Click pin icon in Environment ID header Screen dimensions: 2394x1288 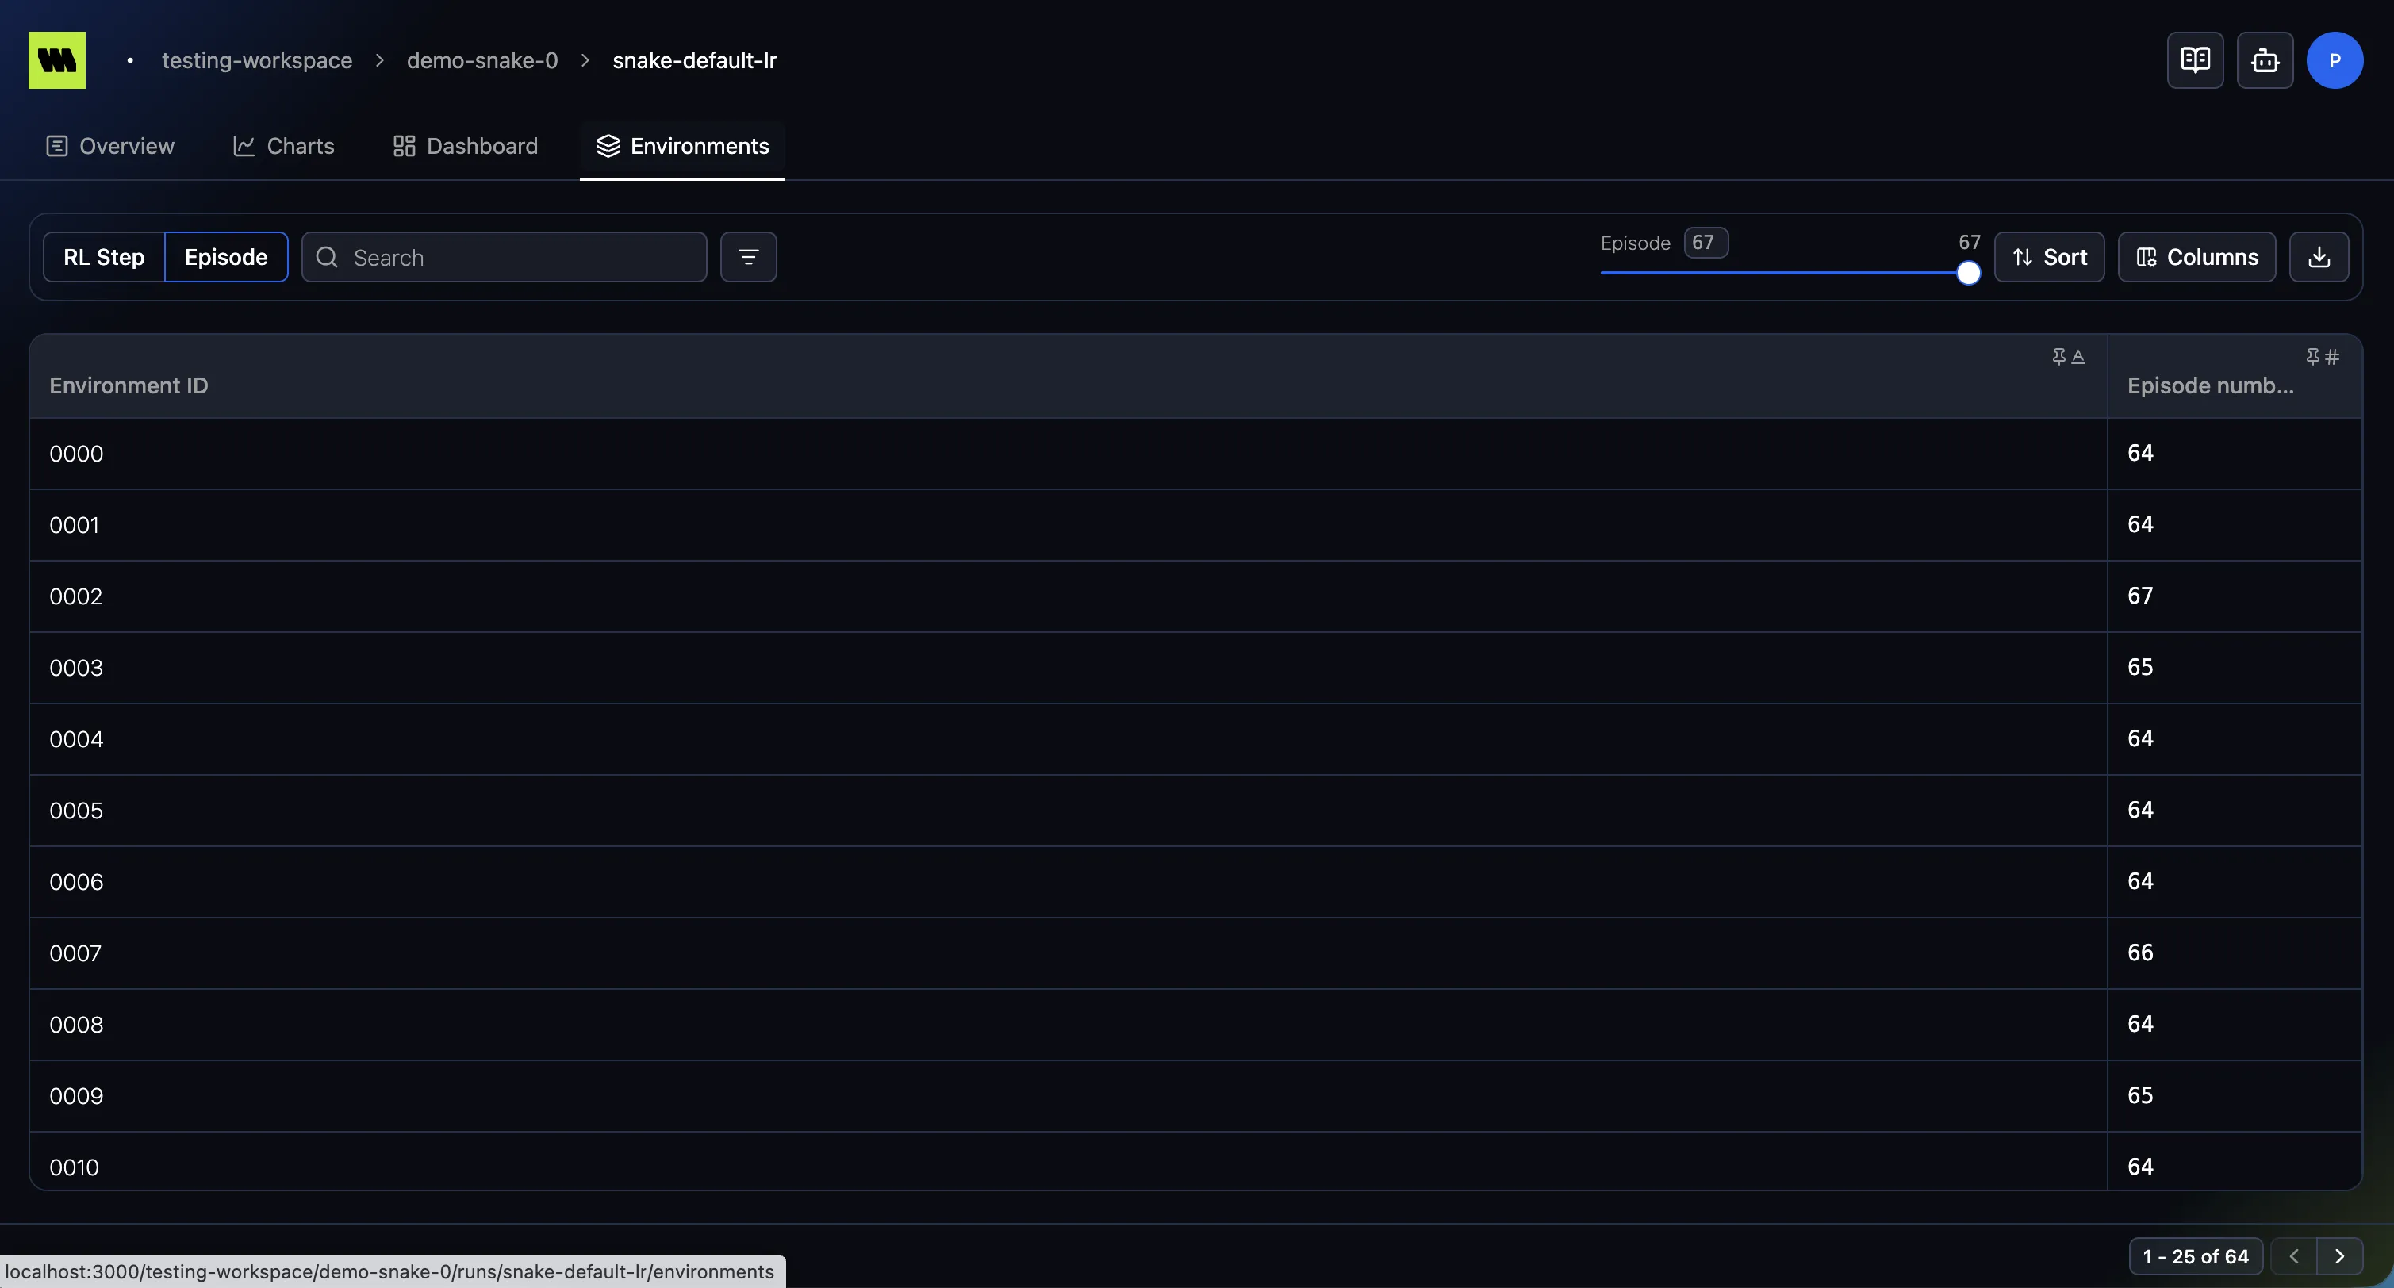tap(2058, 357)
